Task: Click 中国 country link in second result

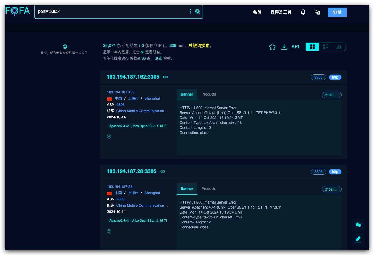Action: (118, 193)
